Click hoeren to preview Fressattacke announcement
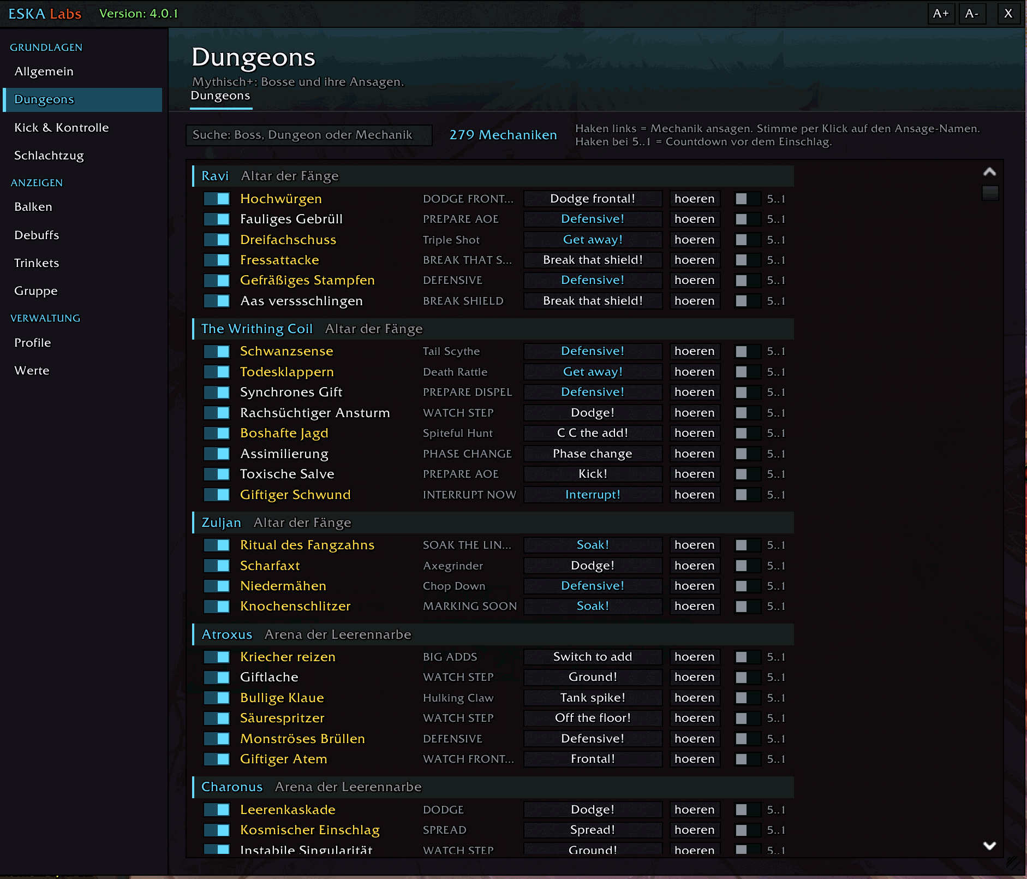 [695, 260]
